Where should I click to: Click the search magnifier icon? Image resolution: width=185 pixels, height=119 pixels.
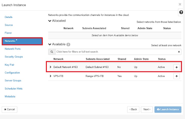click(52, 52)
